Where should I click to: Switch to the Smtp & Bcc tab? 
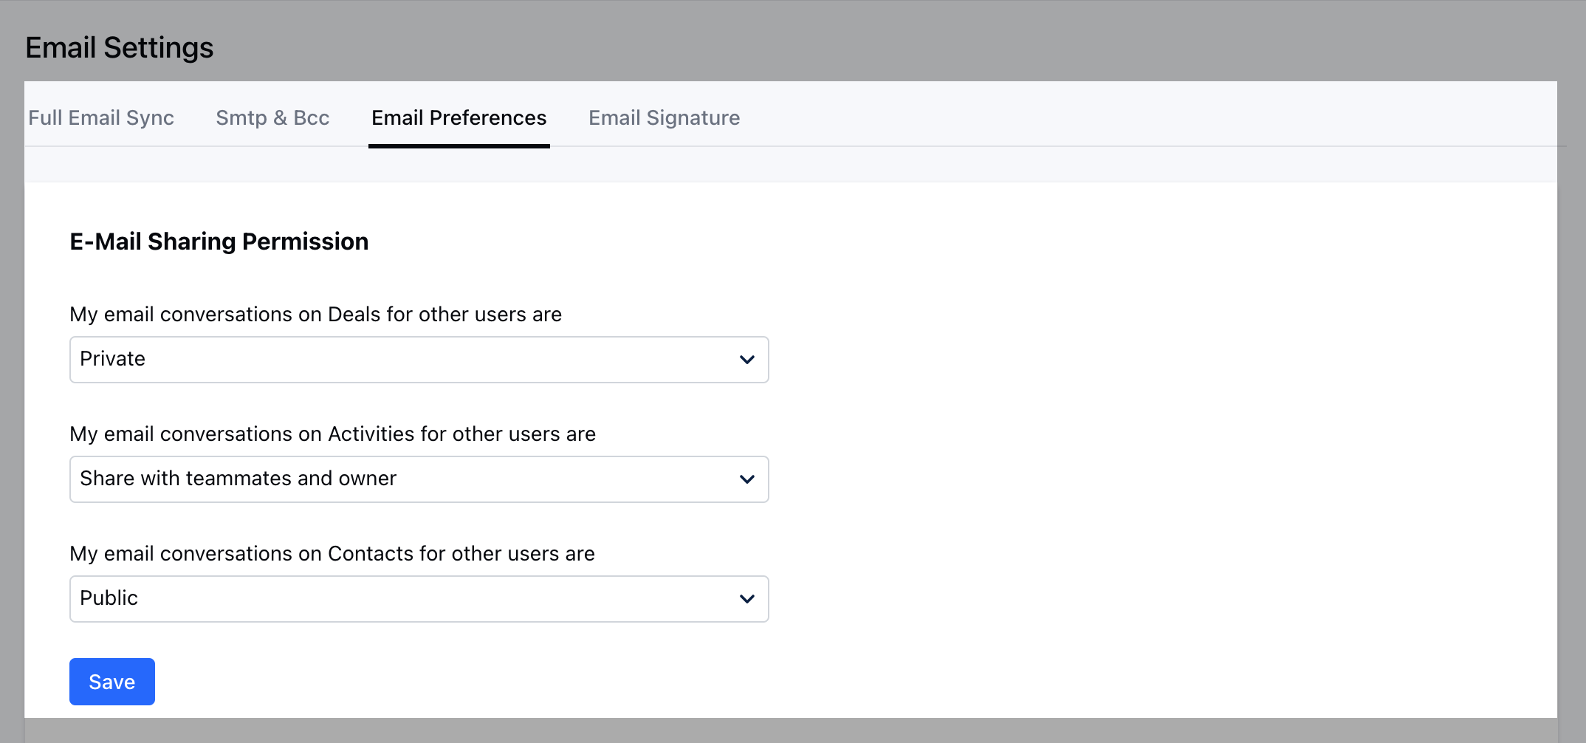tap(272, 118)
